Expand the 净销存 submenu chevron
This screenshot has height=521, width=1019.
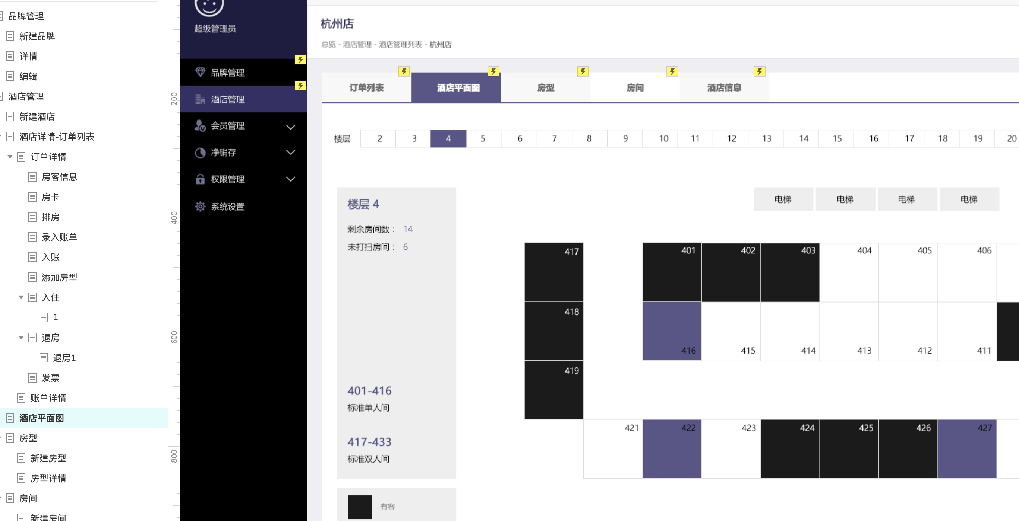pyautogui.click(x=291, y=153)
